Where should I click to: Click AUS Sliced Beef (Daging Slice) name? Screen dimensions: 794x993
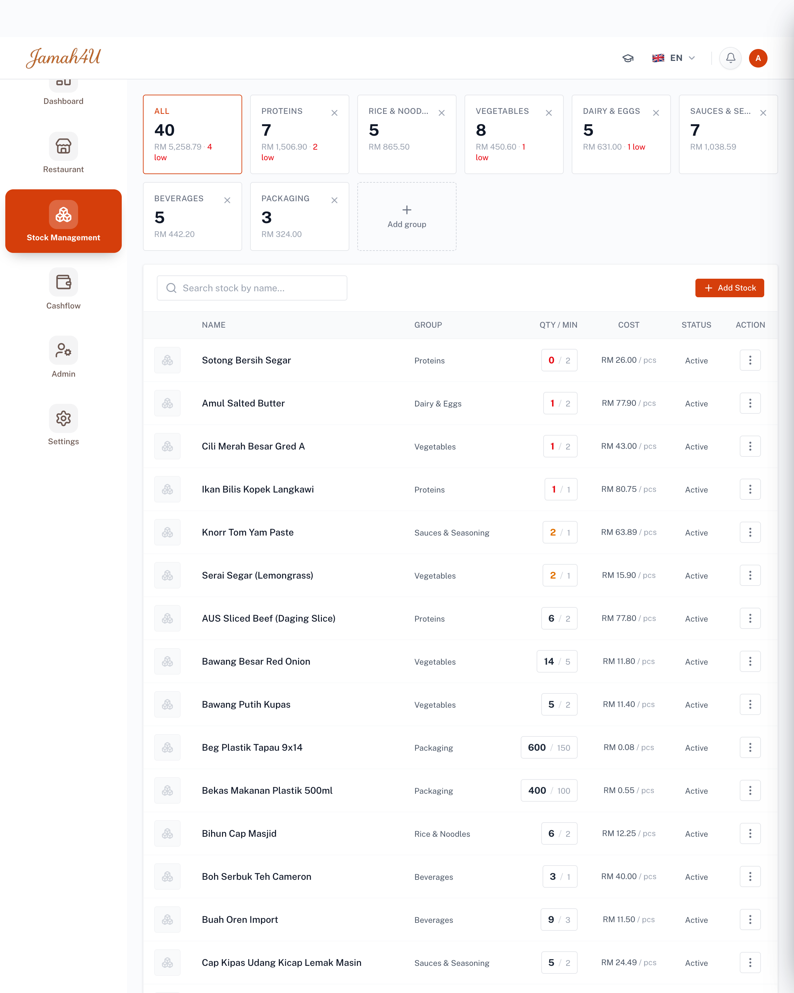(x=268, y=618)
